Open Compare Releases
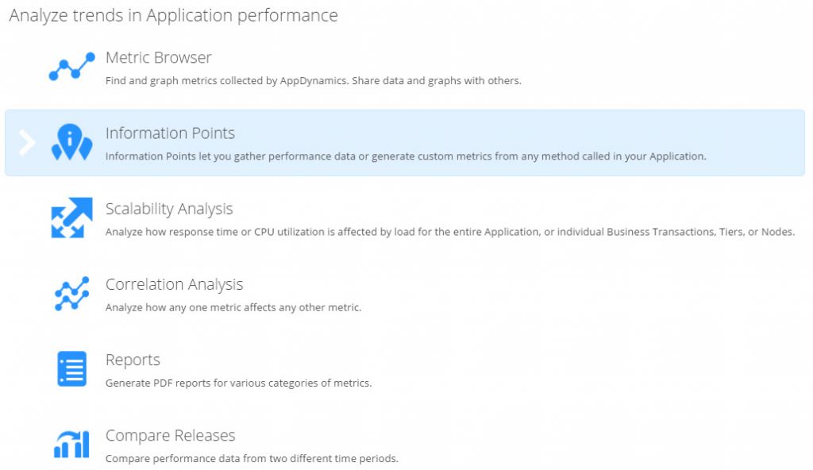 [x=171, y=435]
